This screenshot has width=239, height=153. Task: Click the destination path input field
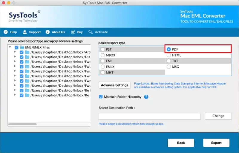click(150, 116)
